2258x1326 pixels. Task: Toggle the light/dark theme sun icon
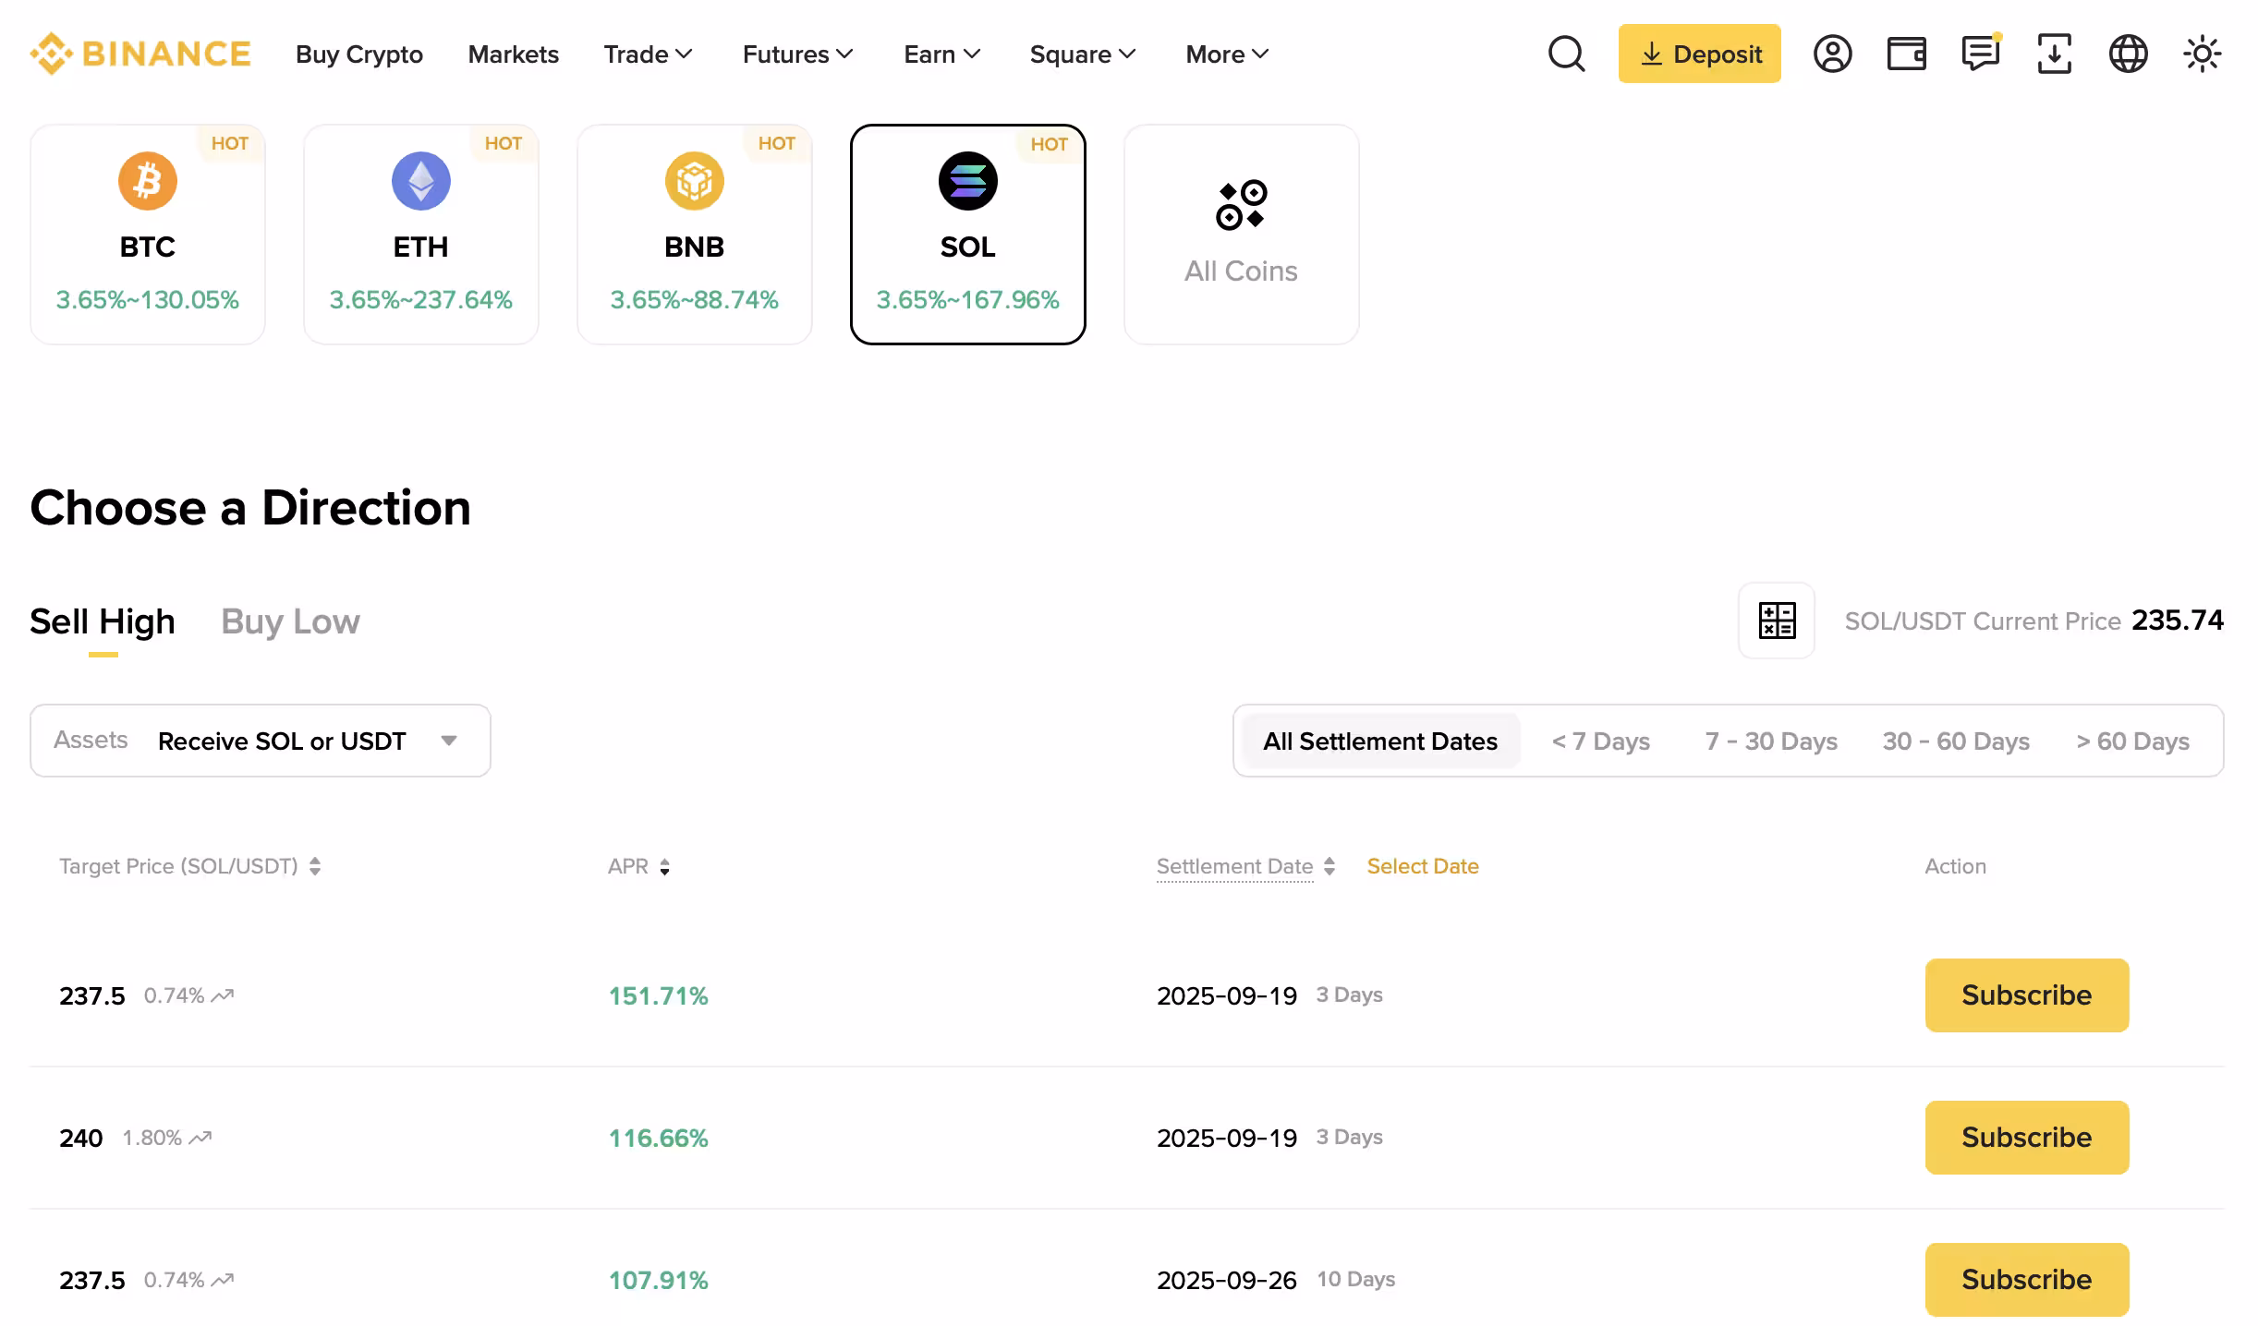pos(2202,54)
